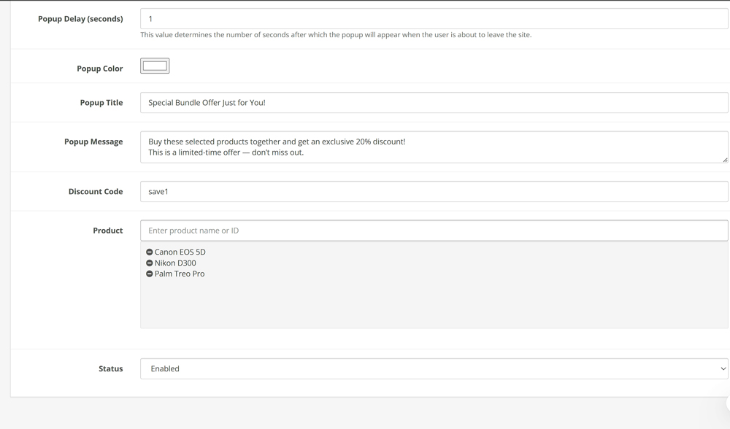Click the Product field label
730x429 pixels.
[x=107, y=231]
